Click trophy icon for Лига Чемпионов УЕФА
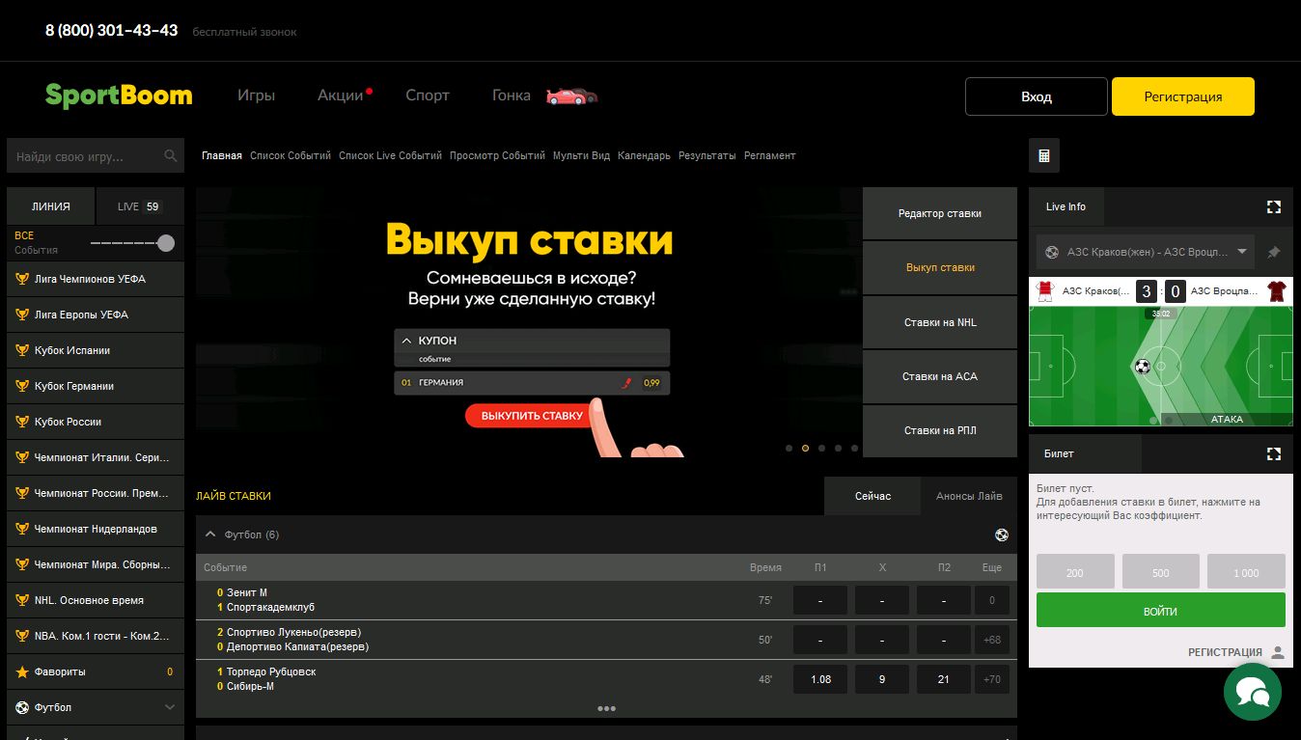Viewport: 1301px width, 740px height. point(21,279)
